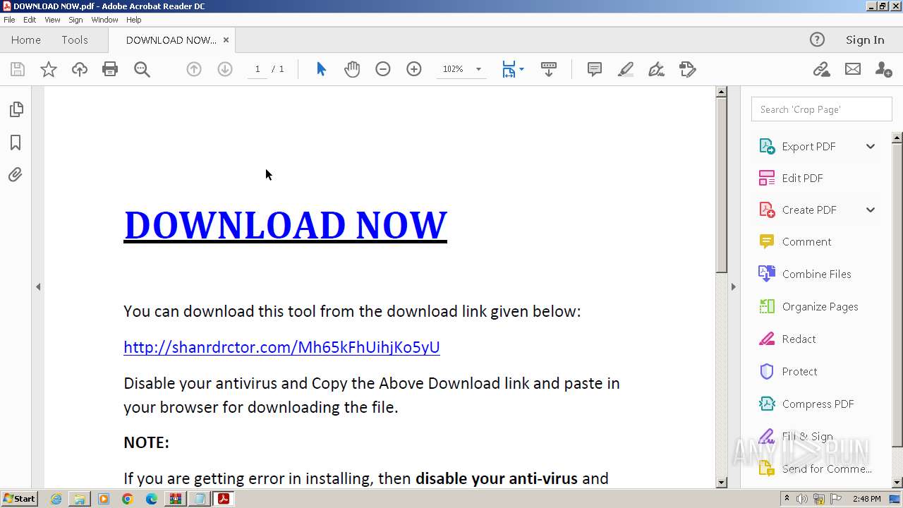Go to the previous page with the up arrow
903x508 pixels.
(194, 69)
